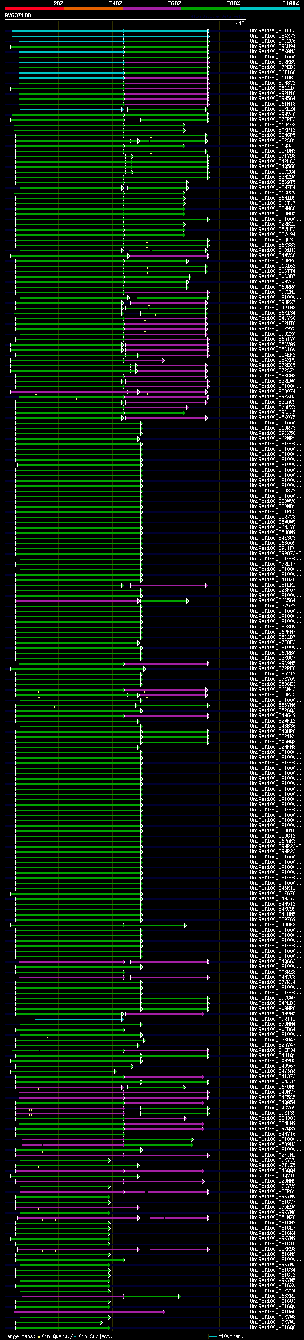
Task: Select the red 20% identity legend segment
Action: (x=34, y=9)
